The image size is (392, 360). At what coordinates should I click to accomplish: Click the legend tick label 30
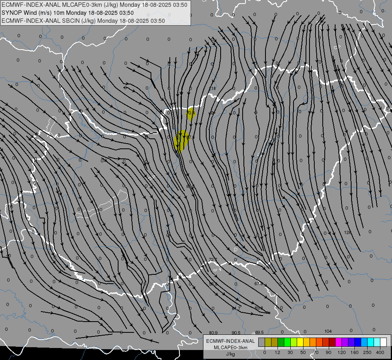[x=290, y=352]
